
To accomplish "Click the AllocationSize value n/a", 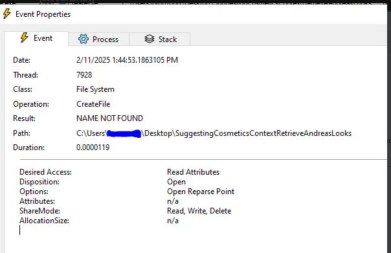I will point(173,221).
